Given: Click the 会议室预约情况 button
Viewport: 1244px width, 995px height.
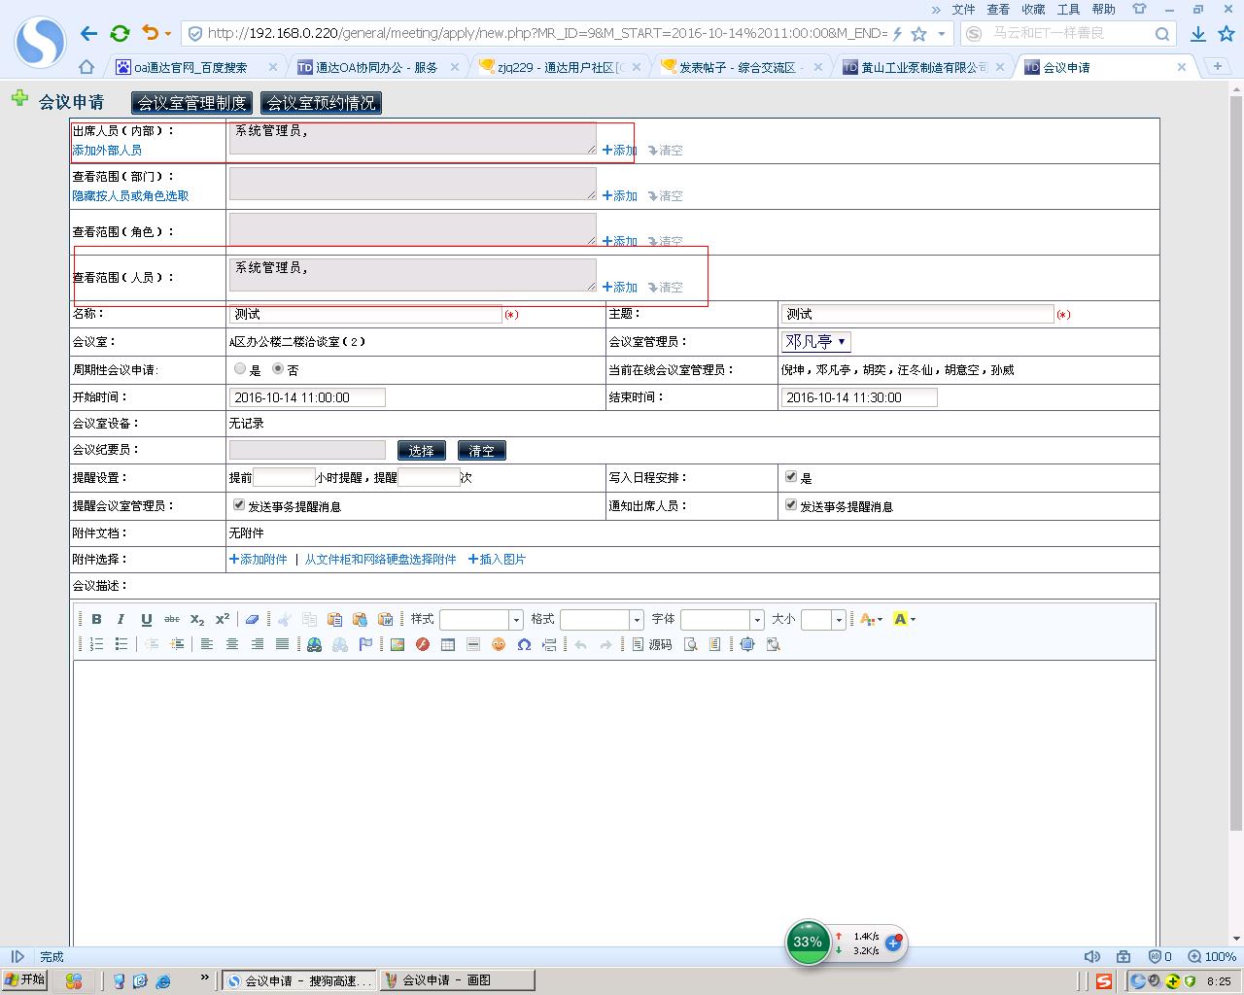Looking at the screenshot, I should tap(321, 103).
